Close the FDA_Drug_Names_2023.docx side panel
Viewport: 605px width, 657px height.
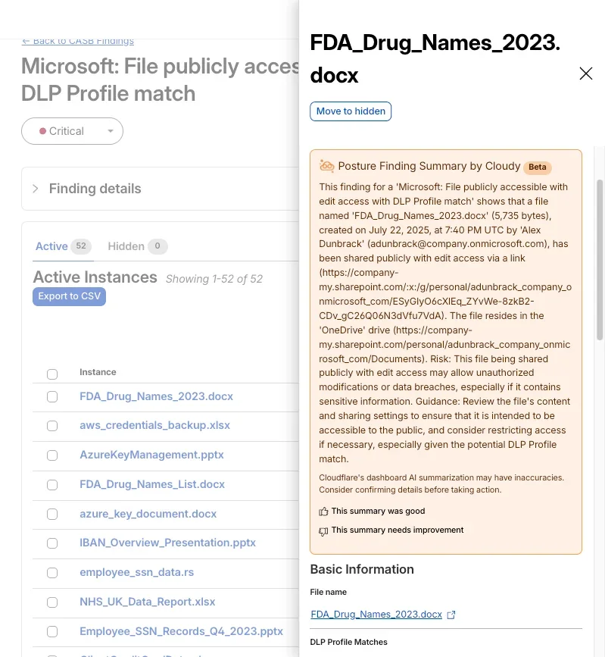point(585,74)
